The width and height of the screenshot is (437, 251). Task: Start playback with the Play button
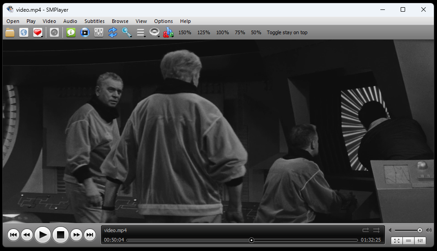tap(43, 235)
